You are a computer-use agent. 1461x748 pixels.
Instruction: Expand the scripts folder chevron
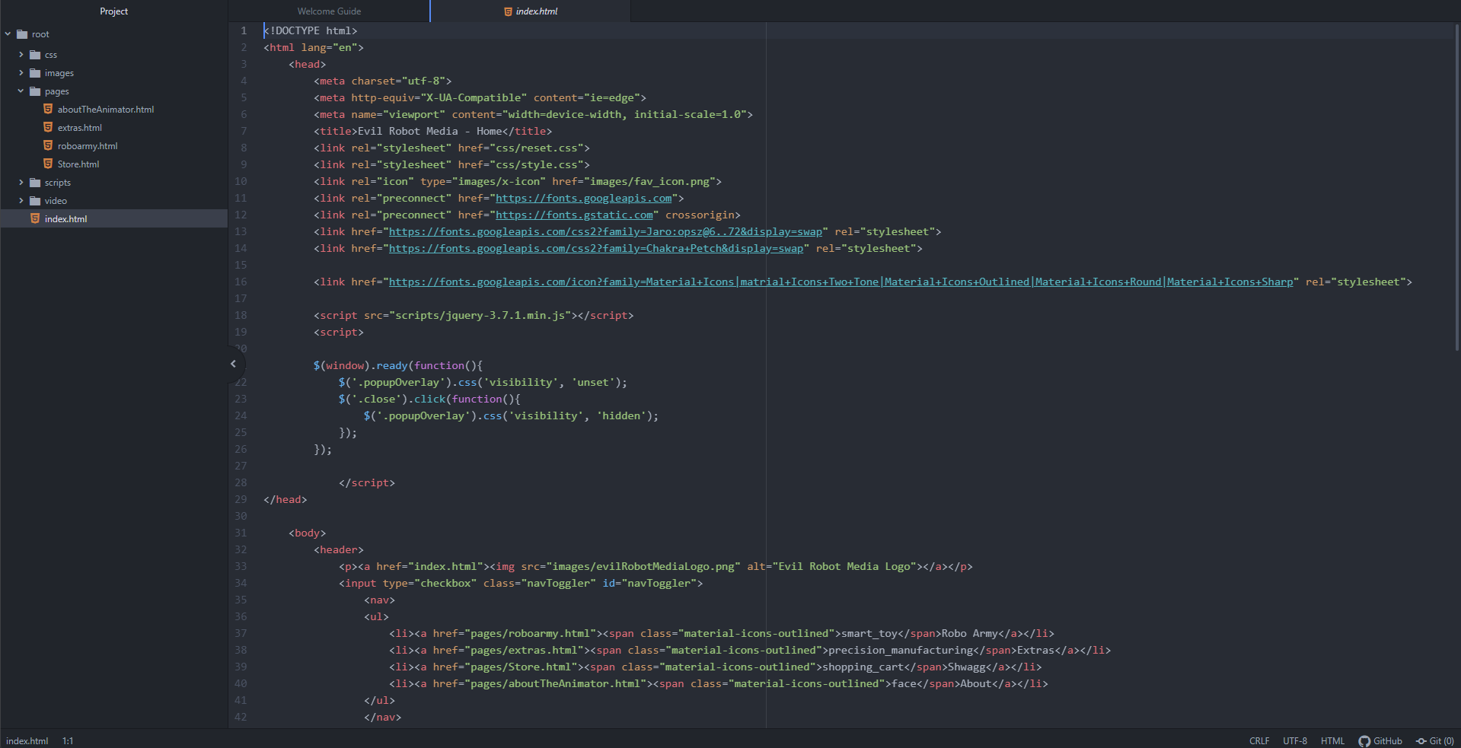coord(21,183)
